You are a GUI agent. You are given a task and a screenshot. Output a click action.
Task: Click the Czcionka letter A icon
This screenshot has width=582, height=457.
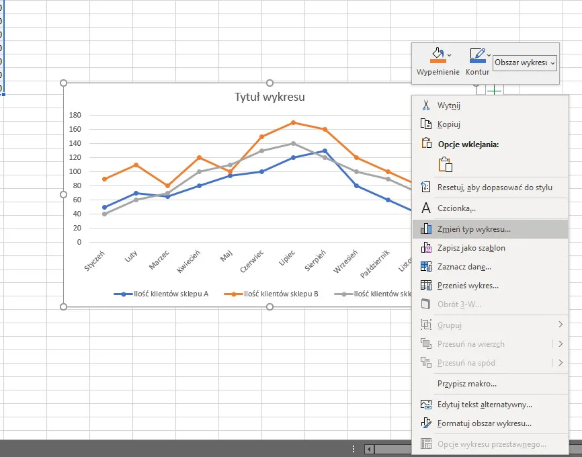(425, 208)
